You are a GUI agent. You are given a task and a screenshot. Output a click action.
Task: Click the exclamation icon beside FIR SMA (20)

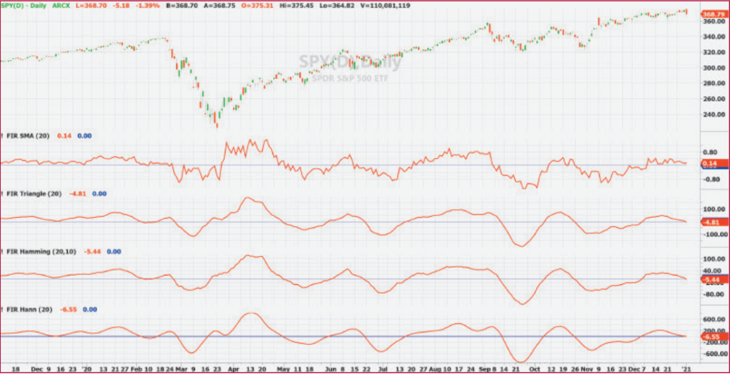pos(3,136)
